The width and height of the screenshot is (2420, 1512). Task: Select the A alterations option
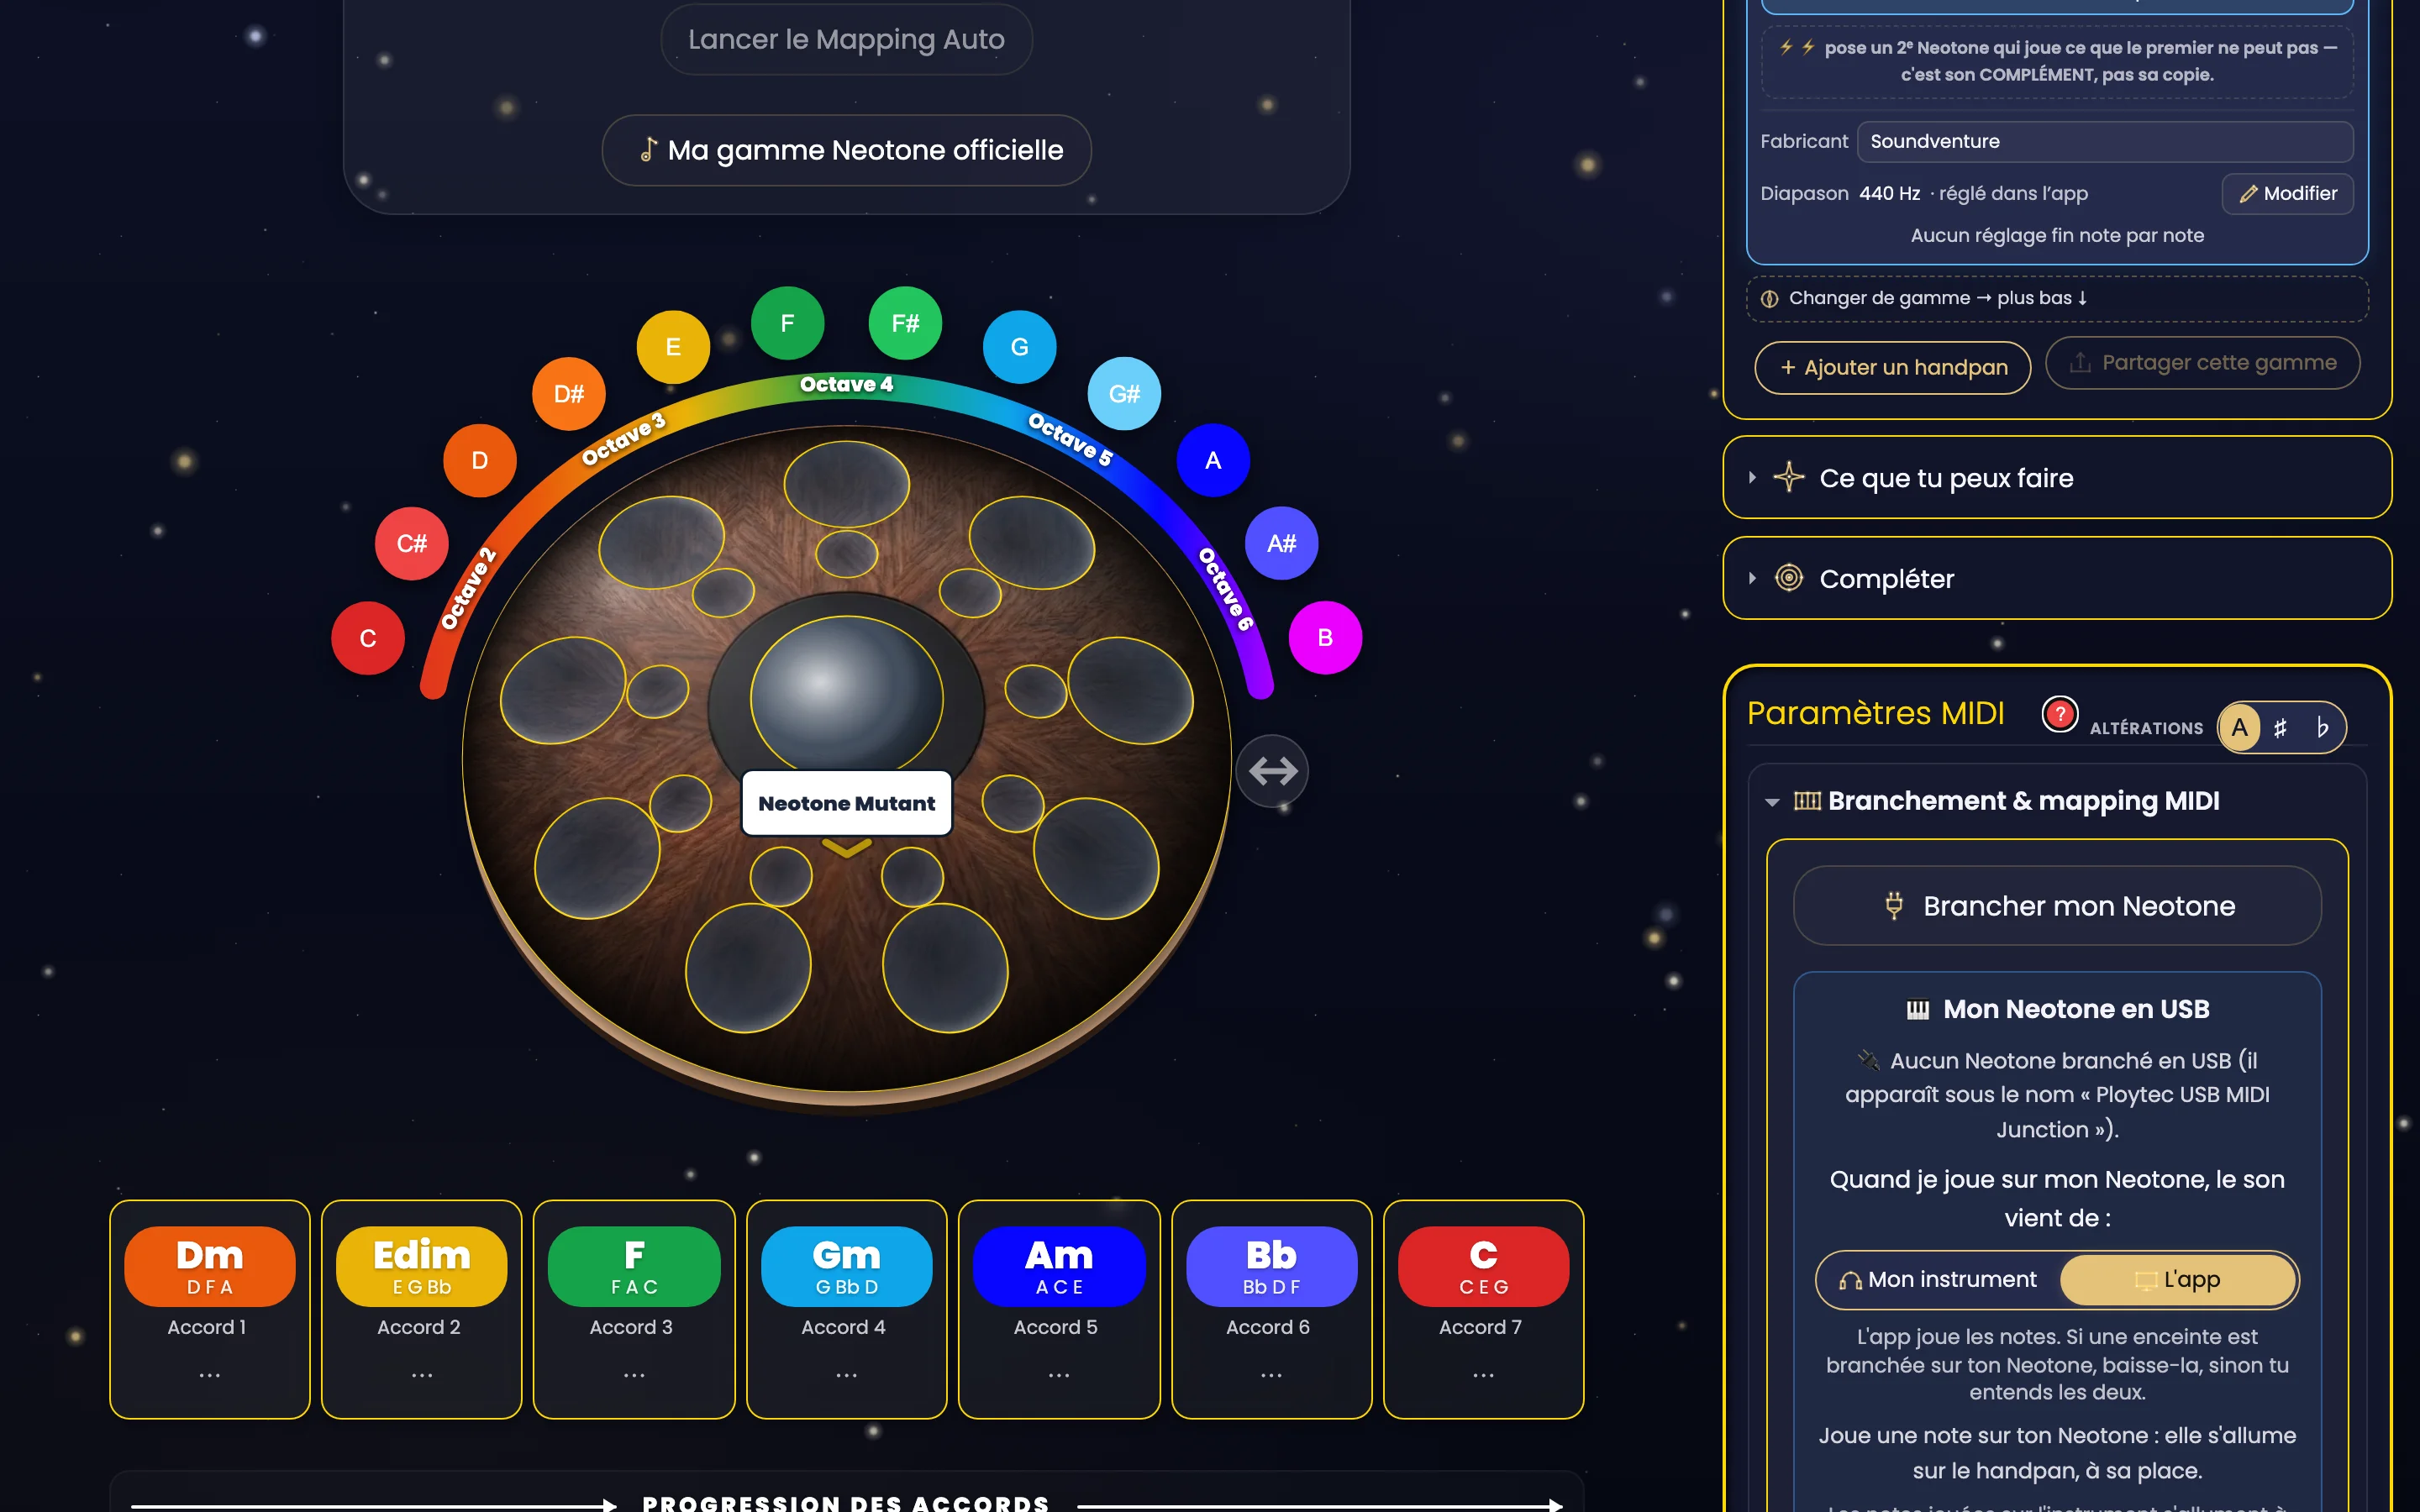(x=2239, y=727)
